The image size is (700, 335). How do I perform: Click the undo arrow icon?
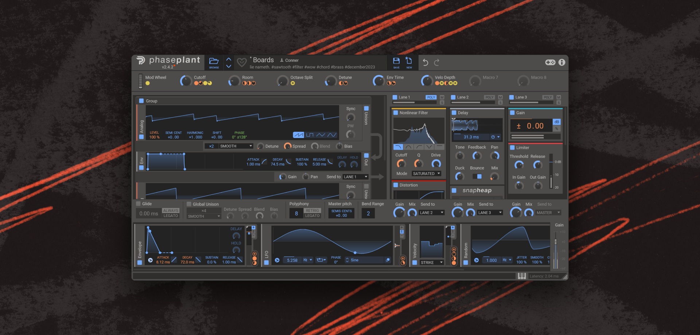(x=426, y=62)
